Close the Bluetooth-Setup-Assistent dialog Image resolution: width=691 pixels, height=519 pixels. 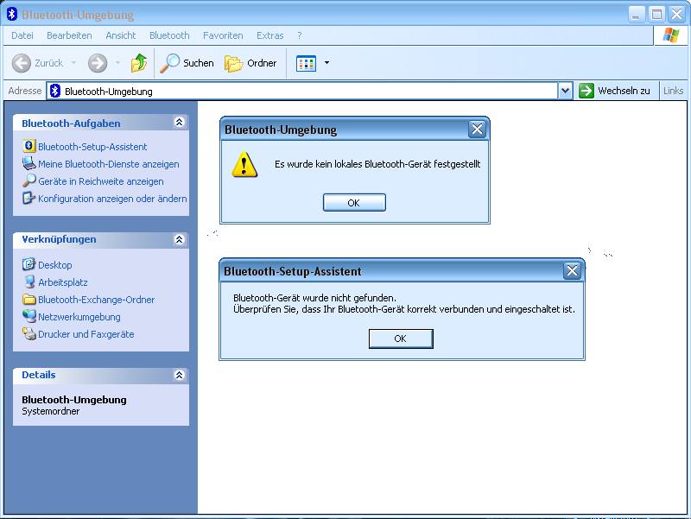[572, 270]
